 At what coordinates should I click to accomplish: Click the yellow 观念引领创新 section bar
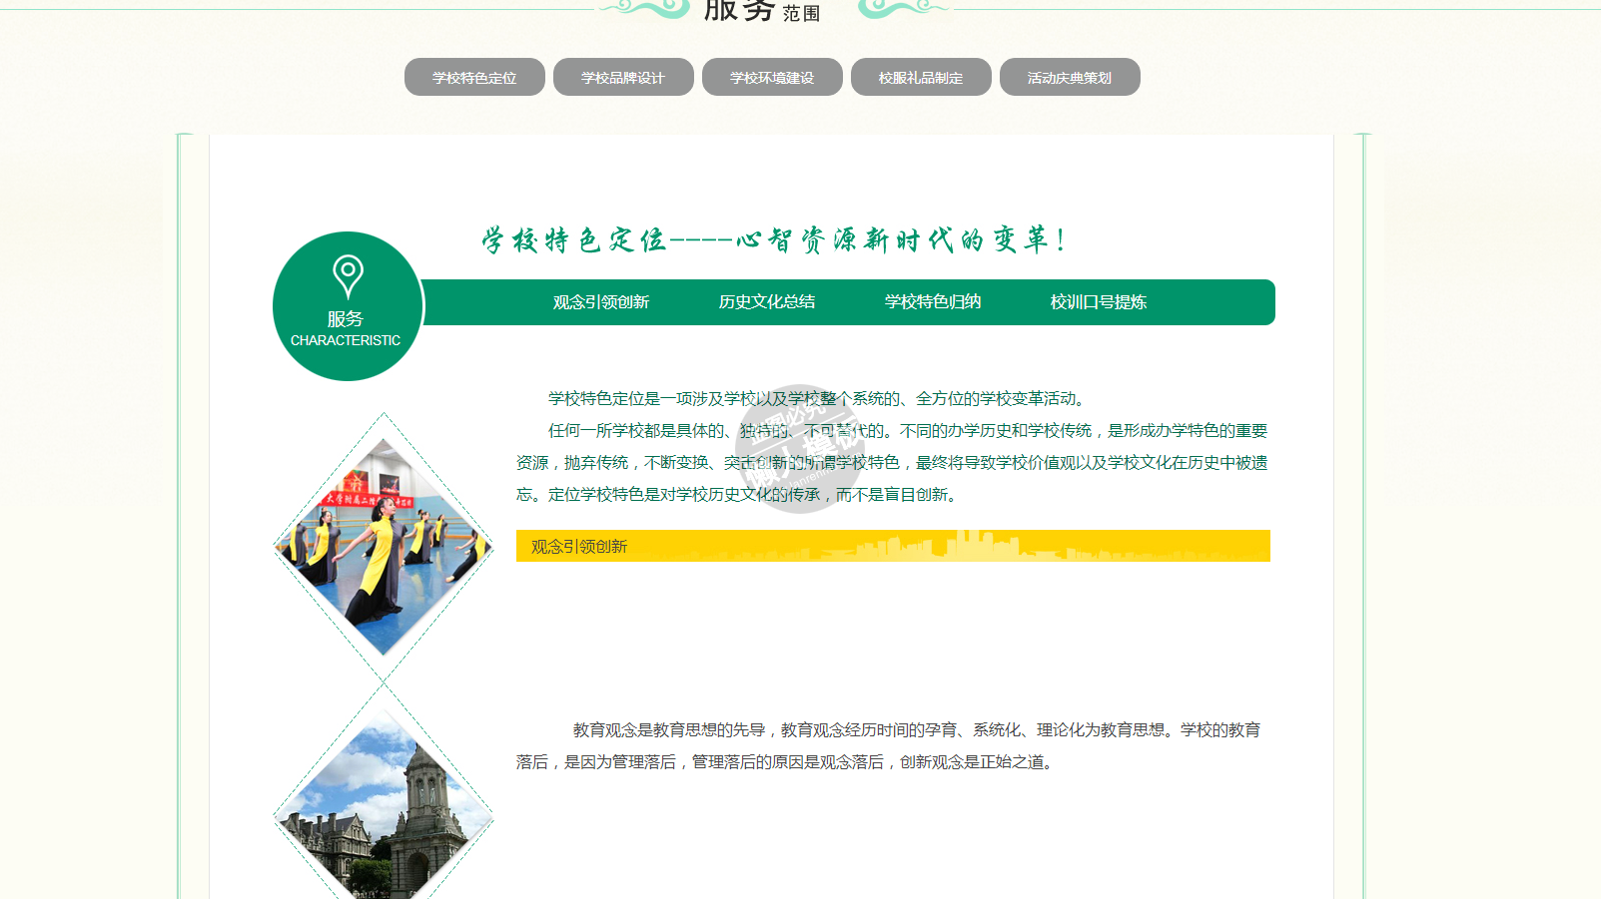893,546
